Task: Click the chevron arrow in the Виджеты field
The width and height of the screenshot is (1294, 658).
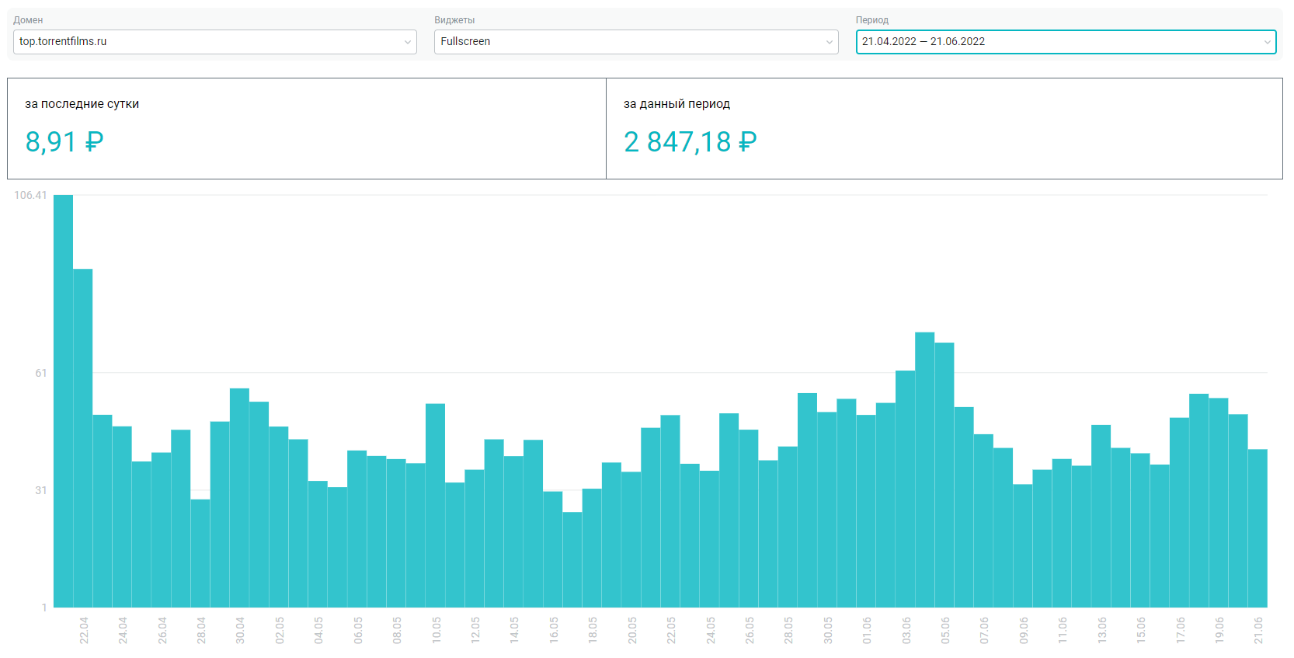Action: point(829,42)
